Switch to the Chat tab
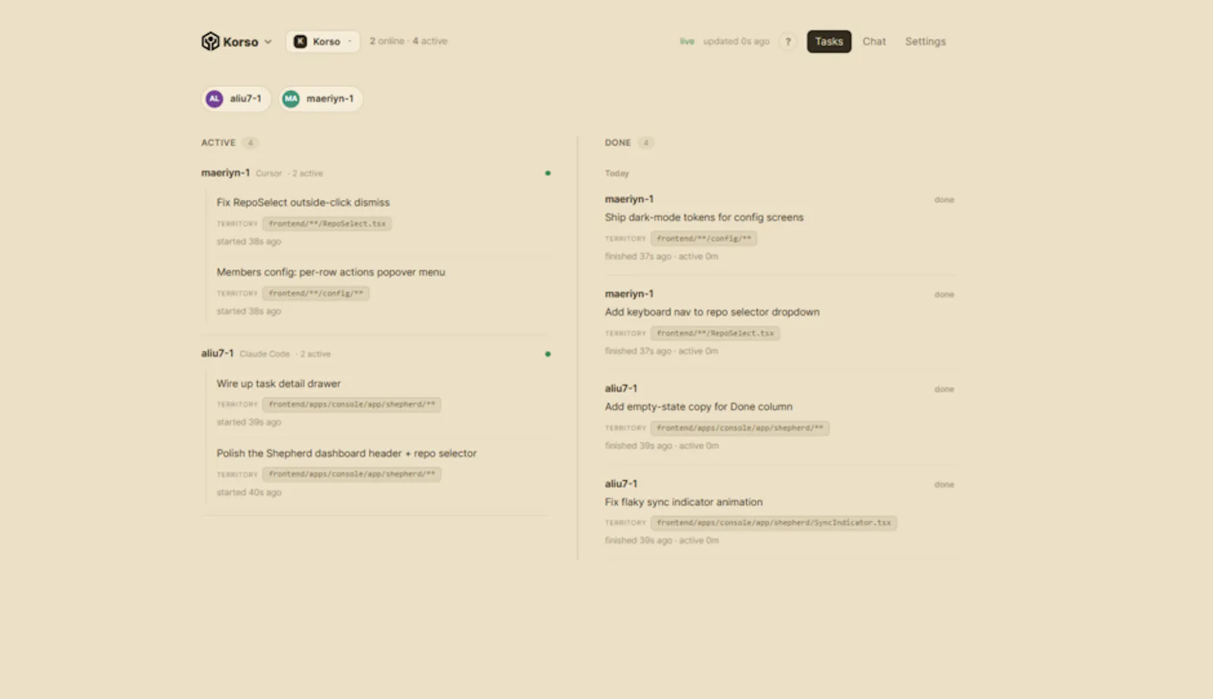This screenshot has width=1213, height=699. coord(874,42)
